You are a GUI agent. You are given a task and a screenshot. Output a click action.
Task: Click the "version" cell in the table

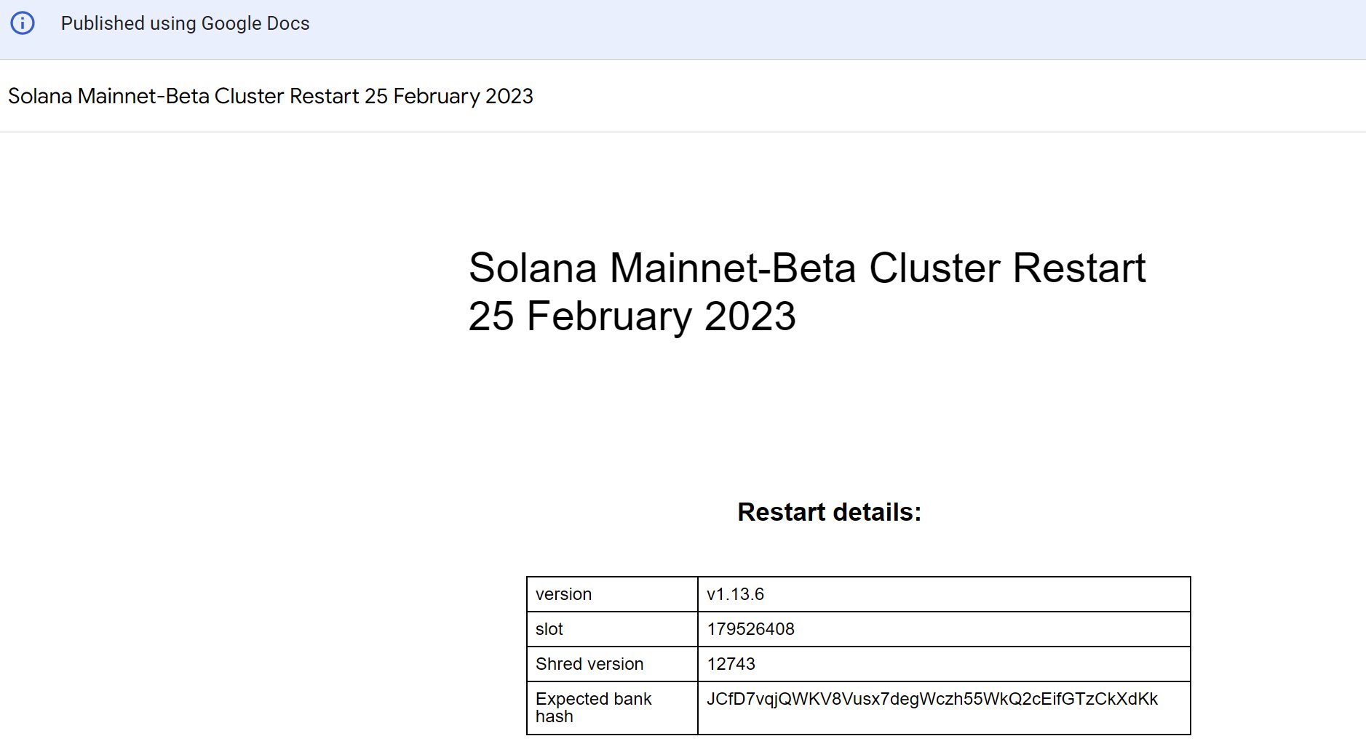click(x=563, y=594)
